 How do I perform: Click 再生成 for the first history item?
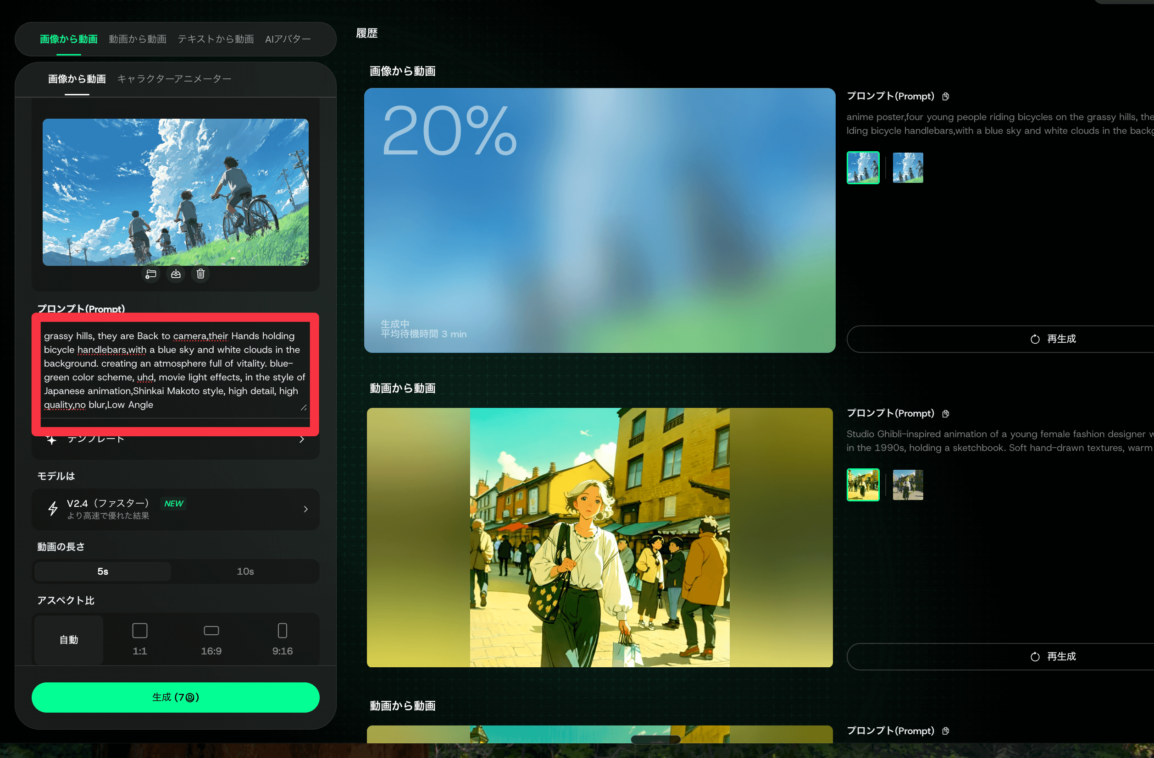(x=1052, y=339)
